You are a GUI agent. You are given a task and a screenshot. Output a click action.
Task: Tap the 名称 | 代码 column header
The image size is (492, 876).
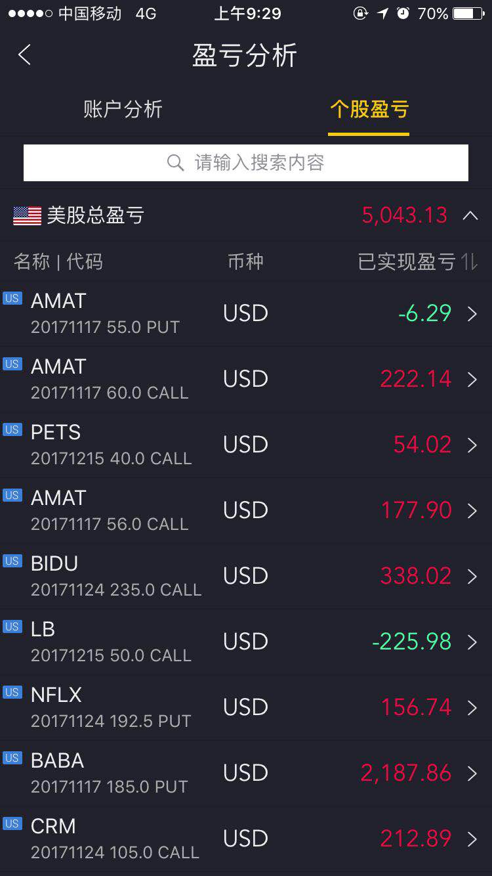pyautogui.click(x=58, y=262)
